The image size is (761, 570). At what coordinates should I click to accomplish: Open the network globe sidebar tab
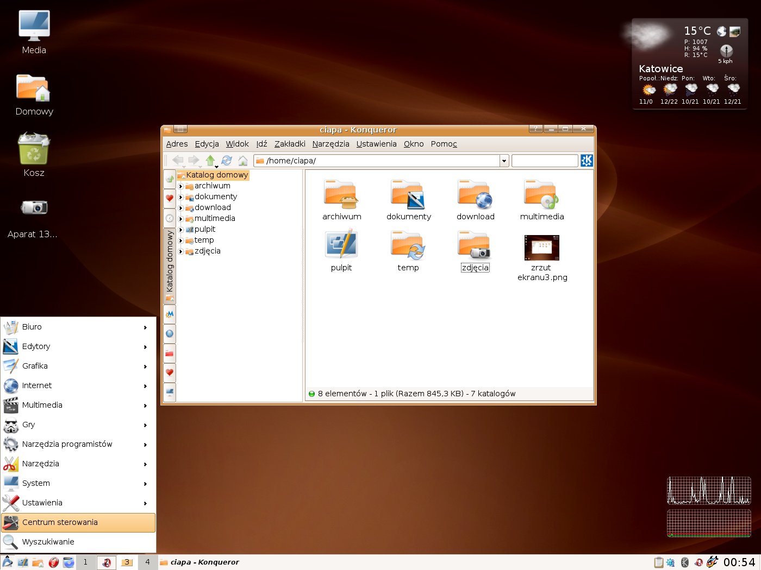[x=170, y=333]
